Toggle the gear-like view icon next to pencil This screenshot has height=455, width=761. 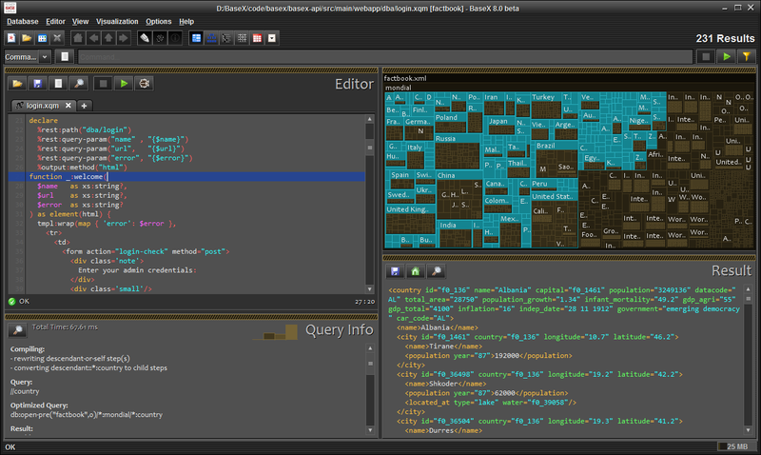point(160,38)
